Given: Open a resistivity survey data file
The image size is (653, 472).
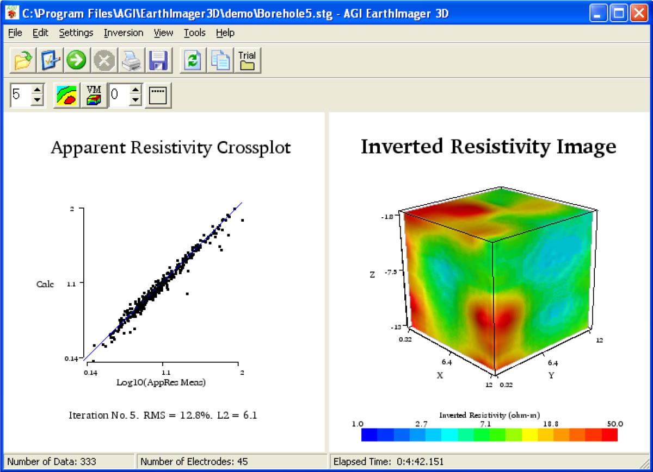Looking at the screenshot, I should [x=22, y=60].
